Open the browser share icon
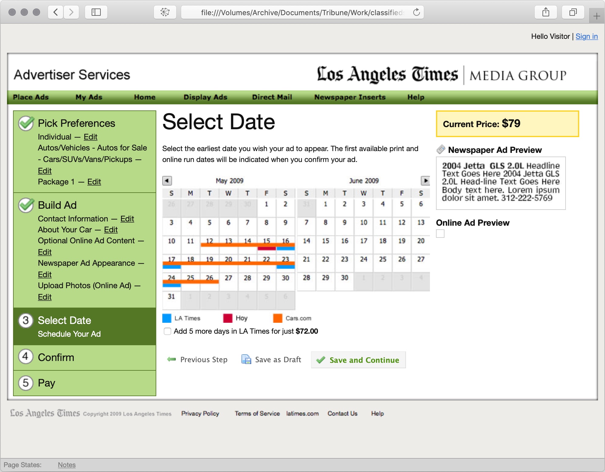Viewport: 605px width, 472px height. [x=546, y=12]
